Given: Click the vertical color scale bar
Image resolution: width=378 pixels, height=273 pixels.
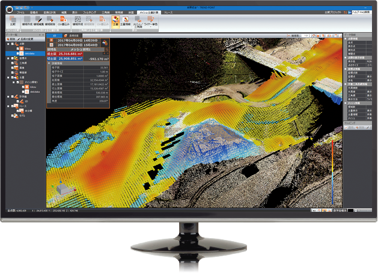Looking at the screenshot, I should [x=332, y=174].
